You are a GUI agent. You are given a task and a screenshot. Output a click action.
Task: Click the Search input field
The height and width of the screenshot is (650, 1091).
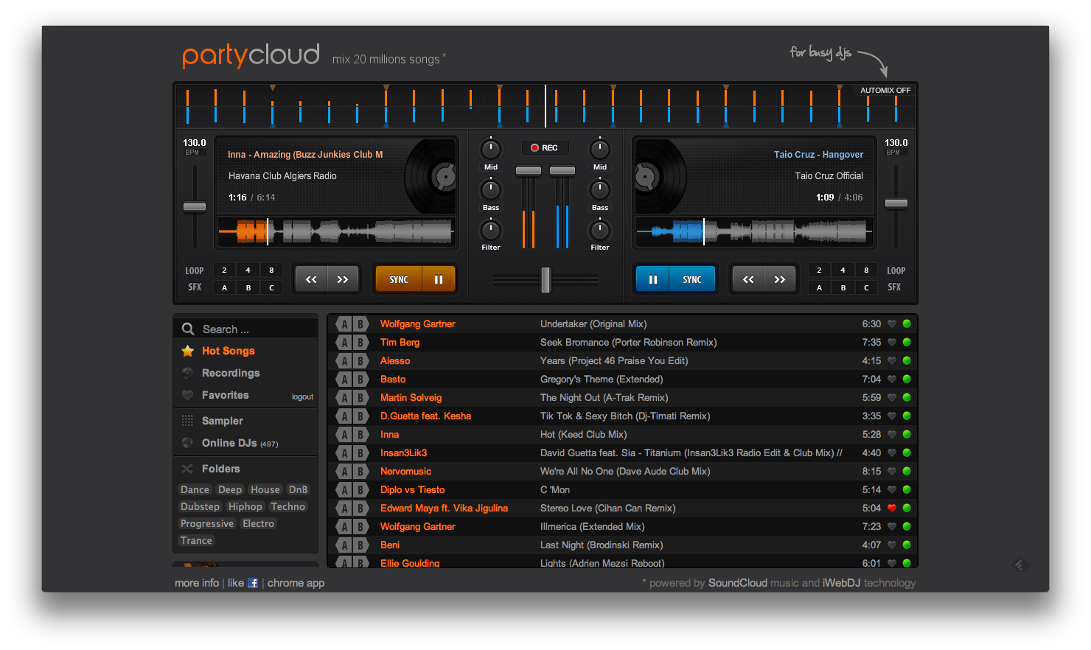(245, 329)
